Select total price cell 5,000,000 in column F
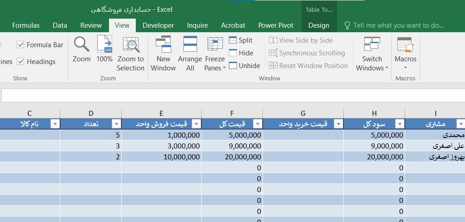 click(232, 135)
